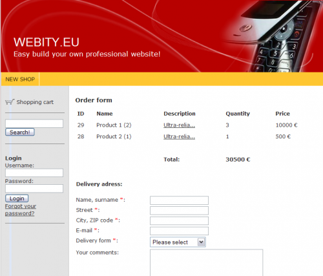This screenshot has width=323, height=276.
Task: Select the Please select combo box
Action: [x=178, y=242]
